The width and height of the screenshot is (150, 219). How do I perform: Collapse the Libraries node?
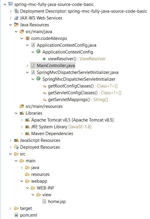[16, 113]
